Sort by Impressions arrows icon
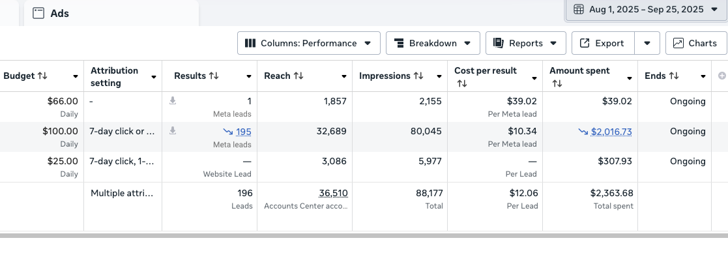The width and height of the screenshot is (728, 279). [x=418, y=76]
